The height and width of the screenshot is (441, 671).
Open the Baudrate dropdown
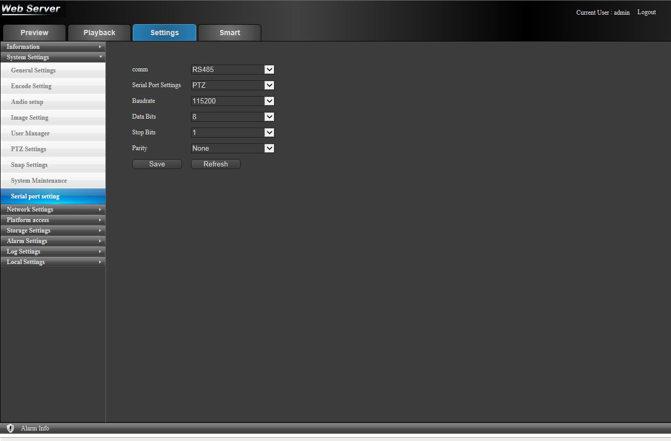click(232, 101)
